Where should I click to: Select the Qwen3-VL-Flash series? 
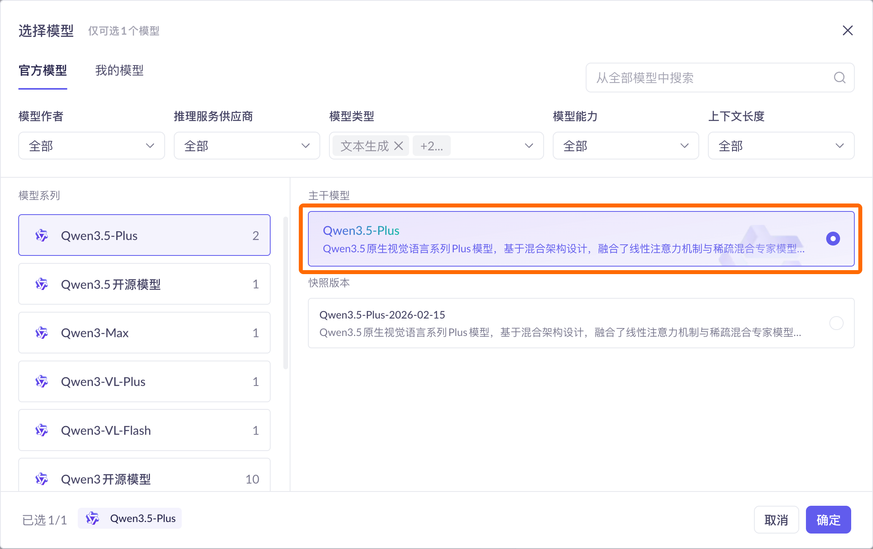click(144, 430)
